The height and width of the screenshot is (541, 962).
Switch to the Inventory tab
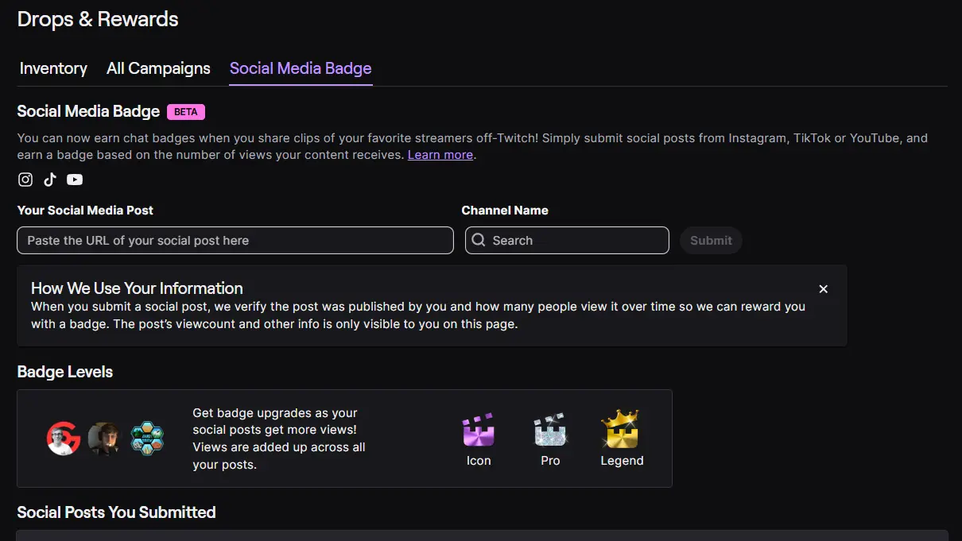click(52, 68)
